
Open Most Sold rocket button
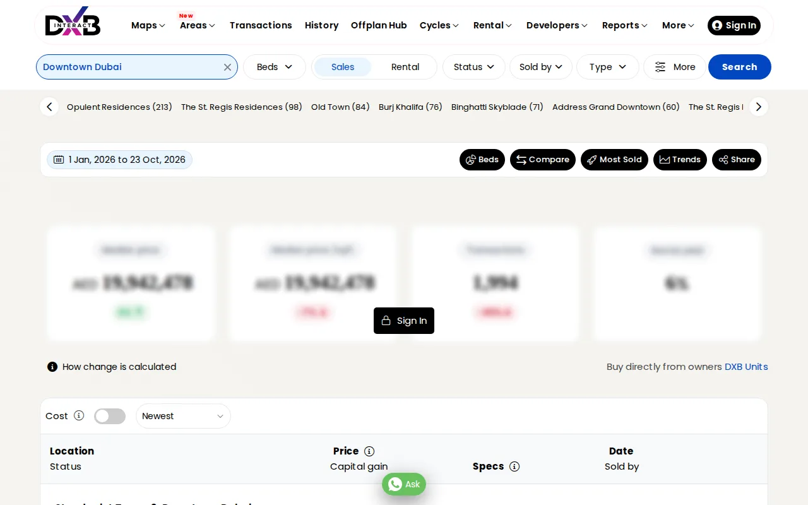(614, 160)
